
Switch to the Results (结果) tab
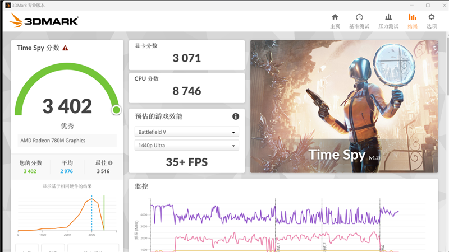(413, 21)
